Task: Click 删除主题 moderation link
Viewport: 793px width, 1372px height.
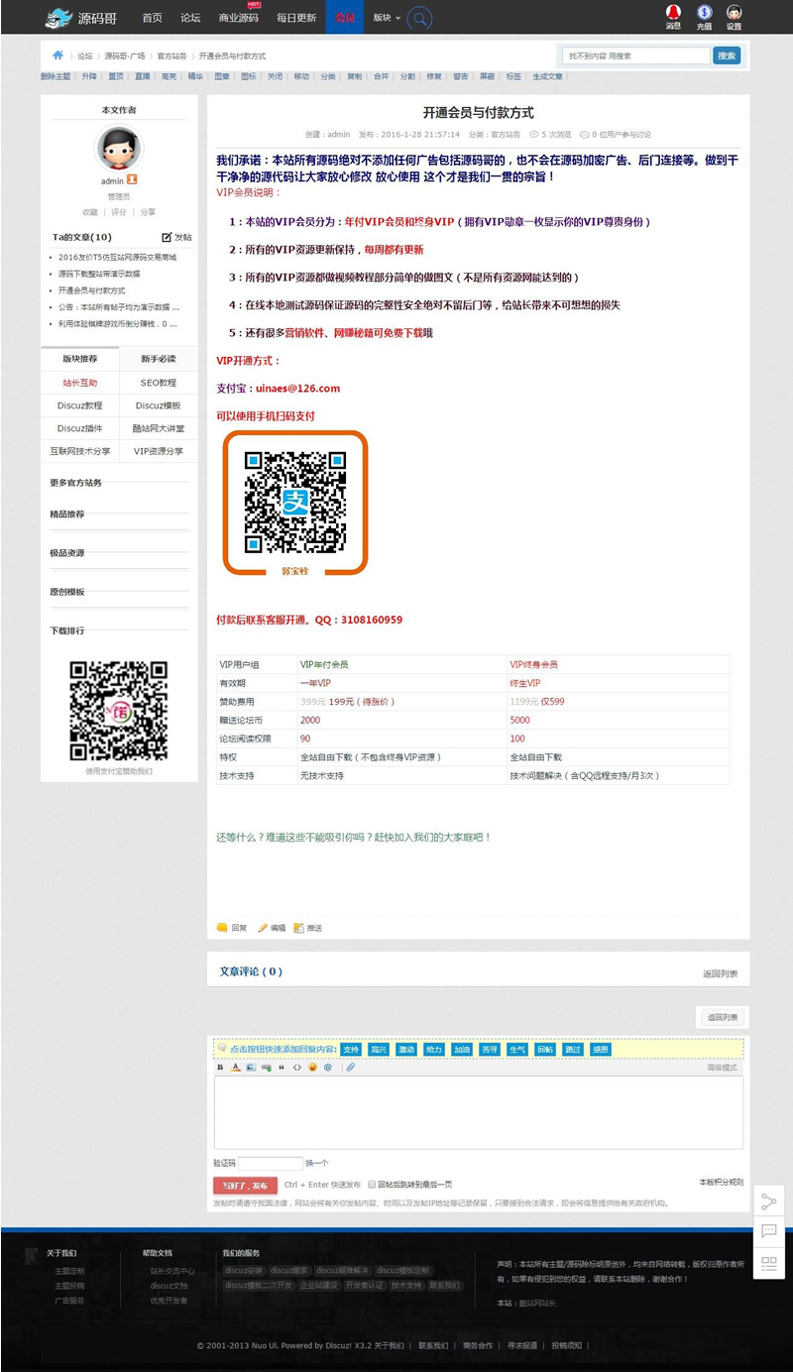Action: tap(56, 76)
